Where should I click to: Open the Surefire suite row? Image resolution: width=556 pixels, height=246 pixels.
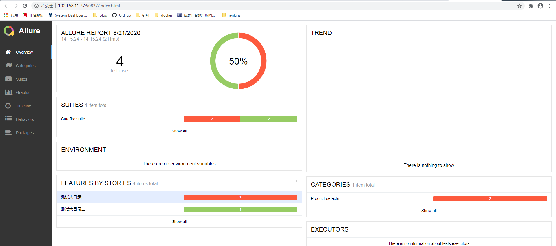tap(179, 119)
